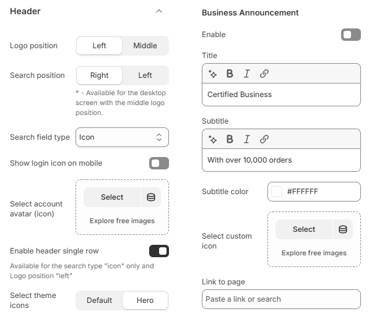Open the Subtitle color #FFFFFF swatch
Image resolution: width=377 pixels, height=319 pixels.
(x=277, y=192)
